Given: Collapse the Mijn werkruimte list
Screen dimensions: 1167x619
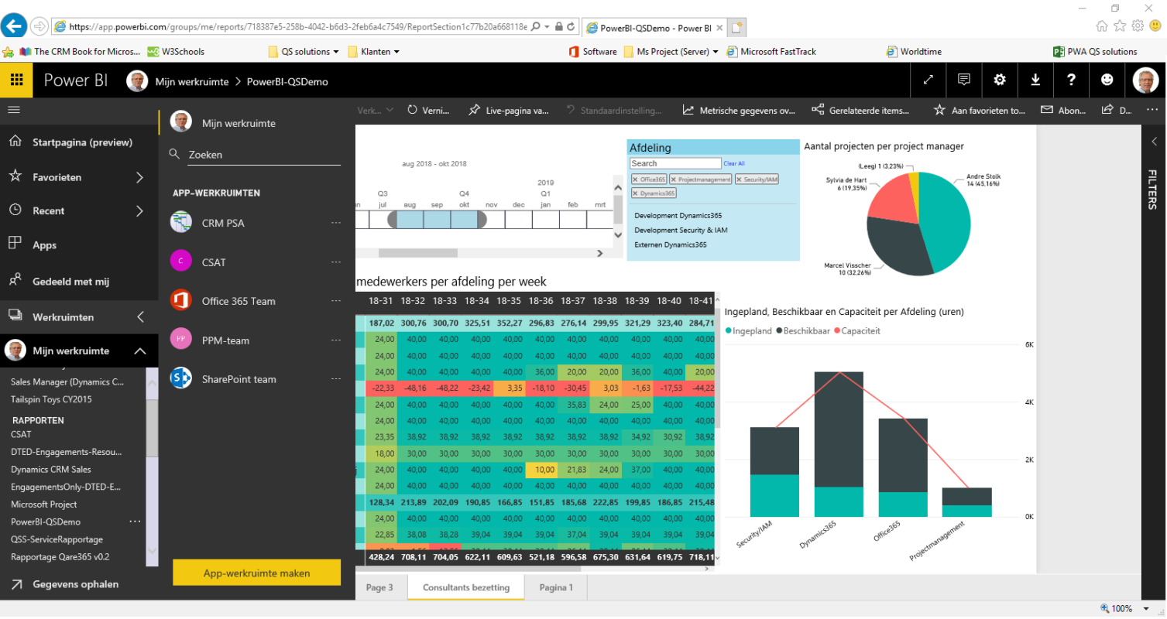Looking at the screenshot, I should [x=140, y=350].
